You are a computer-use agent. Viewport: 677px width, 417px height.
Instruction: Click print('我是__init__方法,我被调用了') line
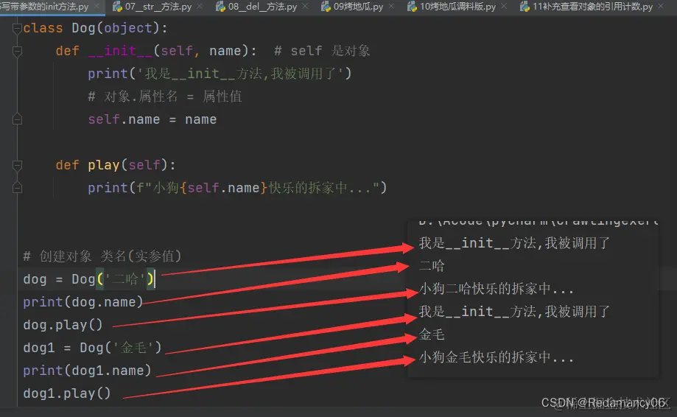pos(220,74)
